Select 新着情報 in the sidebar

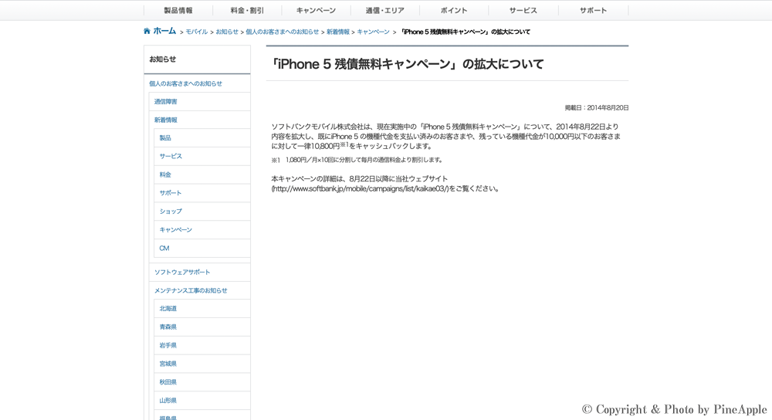point(165,120)
